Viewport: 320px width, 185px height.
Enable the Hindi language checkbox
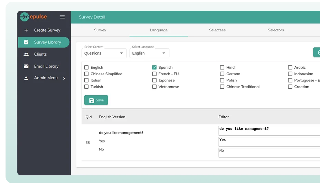coord(222,68)
